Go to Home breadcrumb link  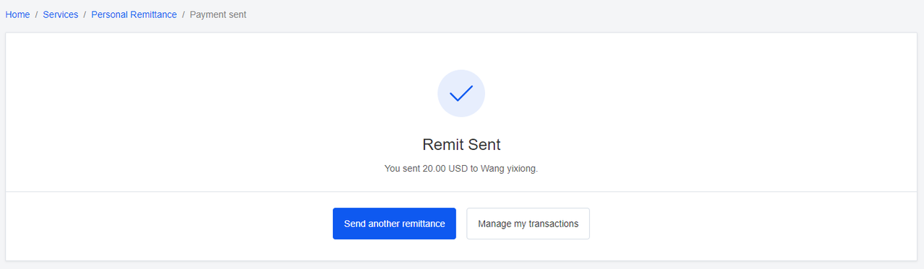pos(17,14)
